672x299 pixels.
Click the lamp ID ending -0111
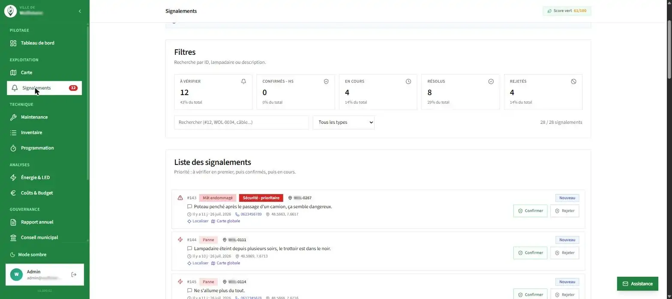click(x=234, y=240)
